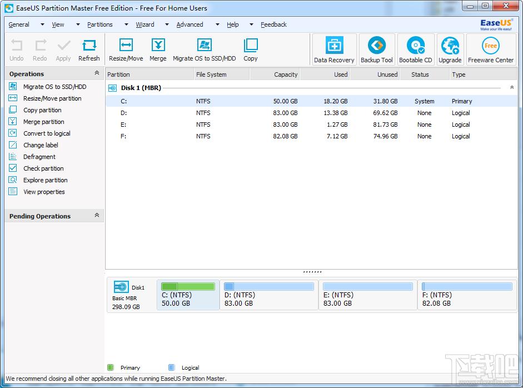The image size is (523, 388).
Task: Start Defragment operation
Action: click(39, 157)
